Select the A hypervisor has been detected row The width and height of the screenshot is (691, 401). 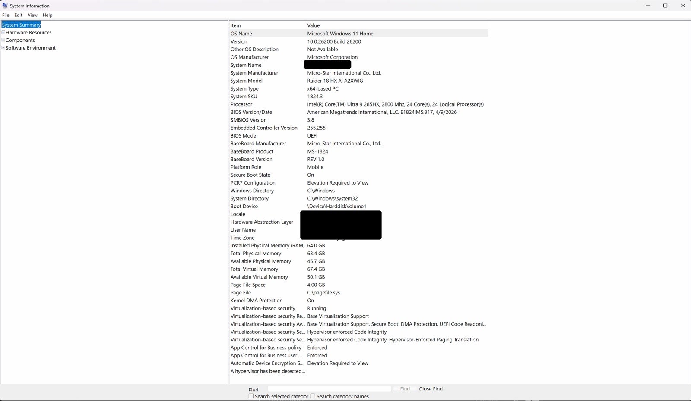[x=358, y=371]
